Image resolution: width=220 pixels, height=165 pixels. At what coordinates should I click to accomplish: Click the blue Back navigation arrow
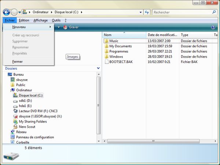click(6, 12)
